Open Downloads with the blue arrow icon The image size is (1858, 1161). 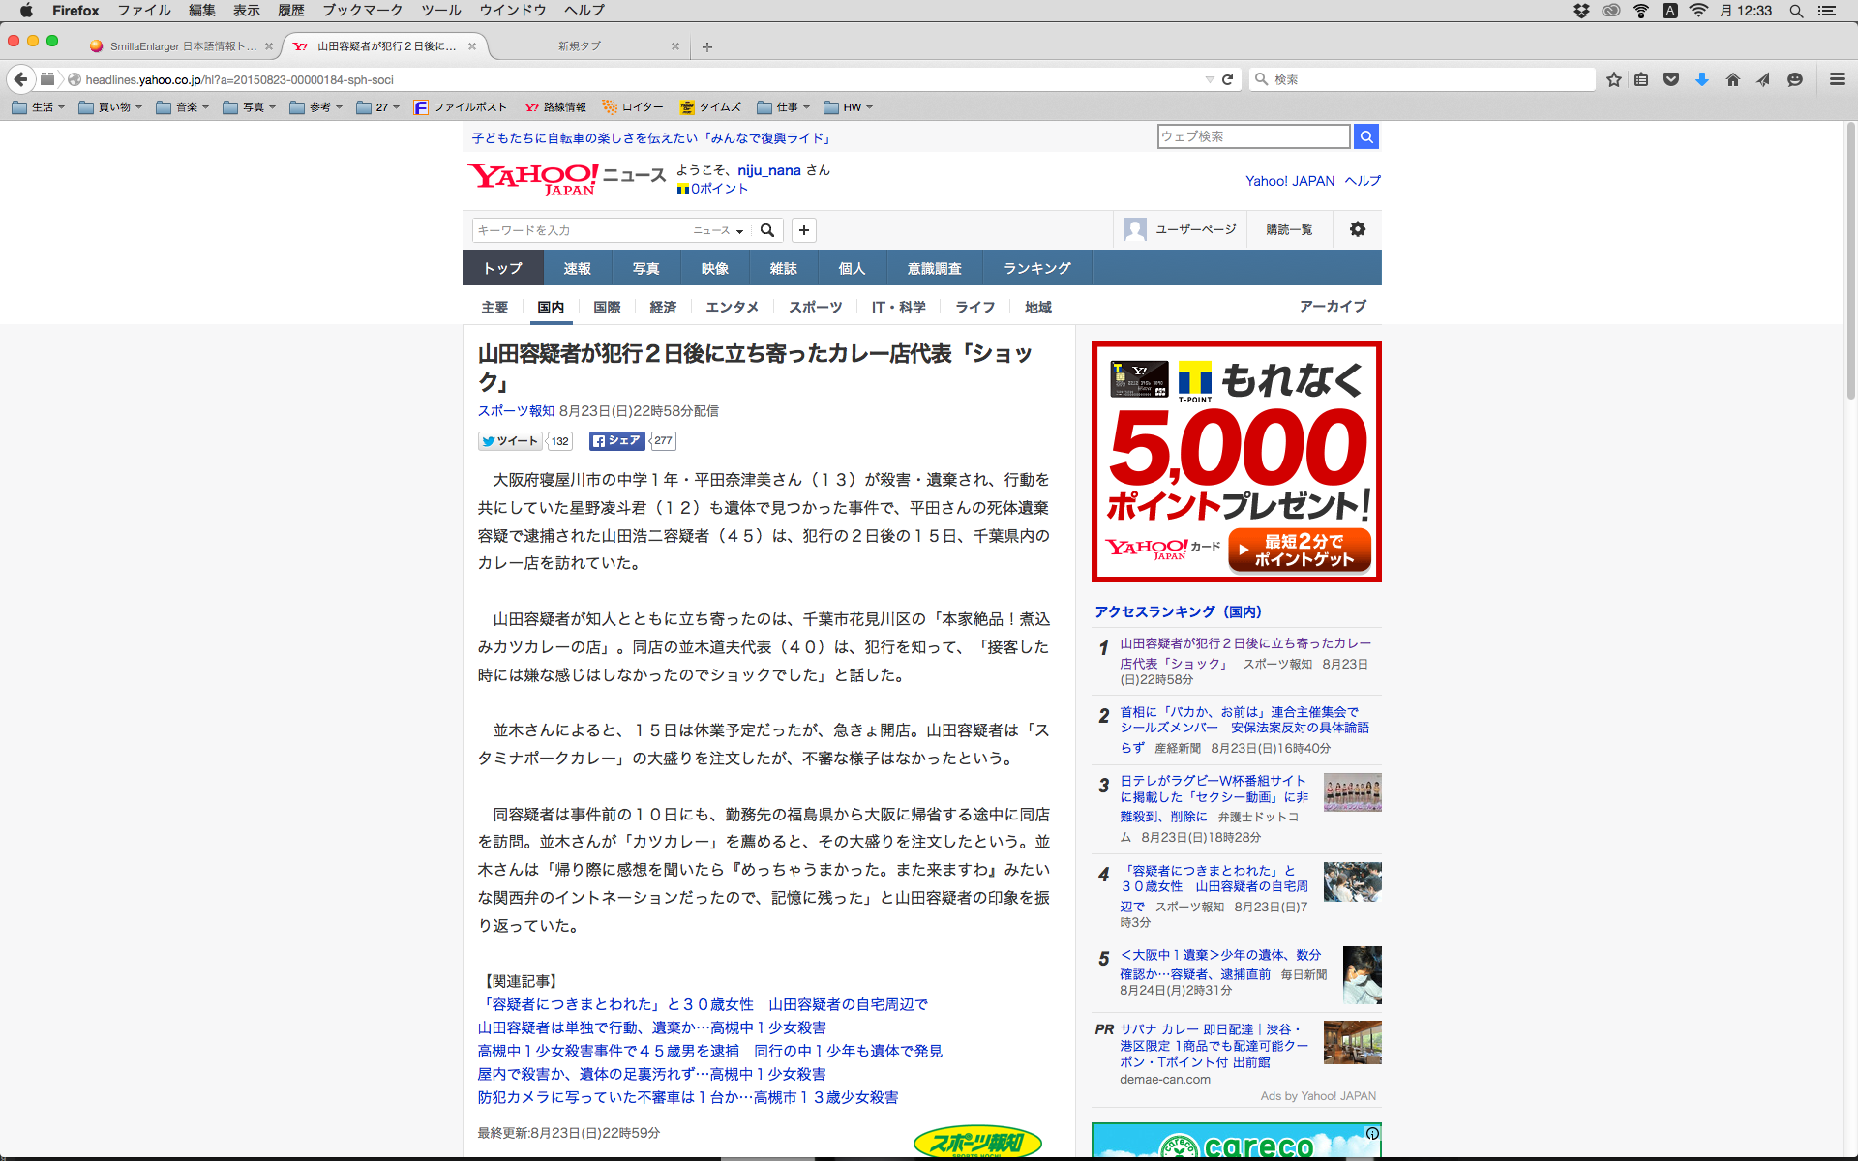pos(1701,79)
